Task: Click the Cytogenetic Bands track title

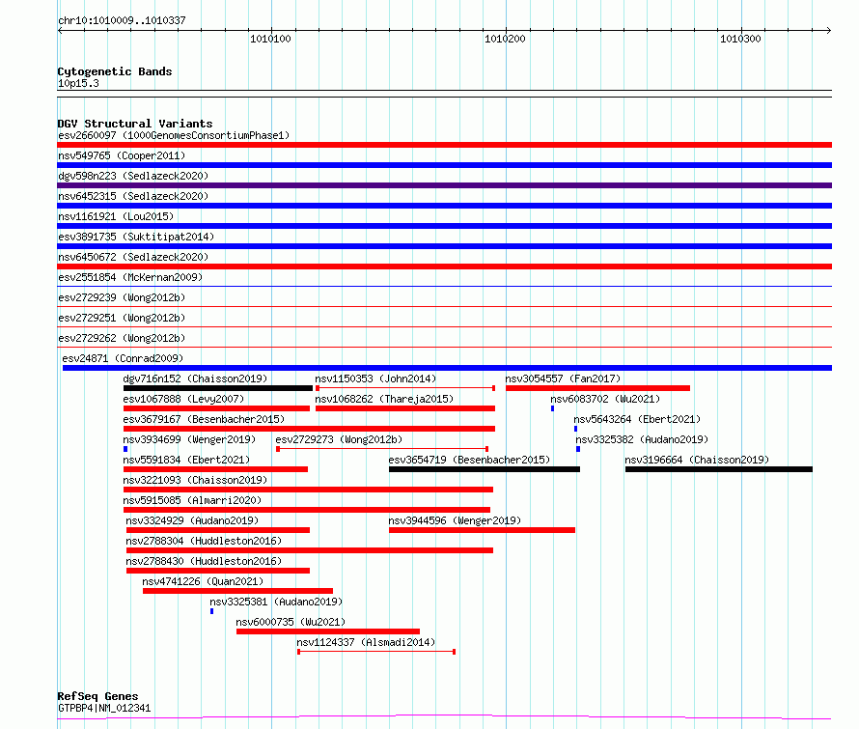Action: click(115, 71)
